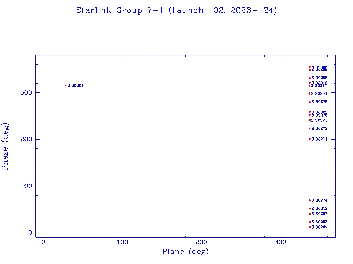The image size is (353, 264).
Task: Select the S 30274 label text
Action: [320, 200]
